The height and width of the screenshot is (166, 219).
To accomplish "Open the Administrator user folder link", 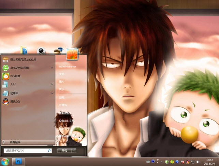I will [68, 67].
